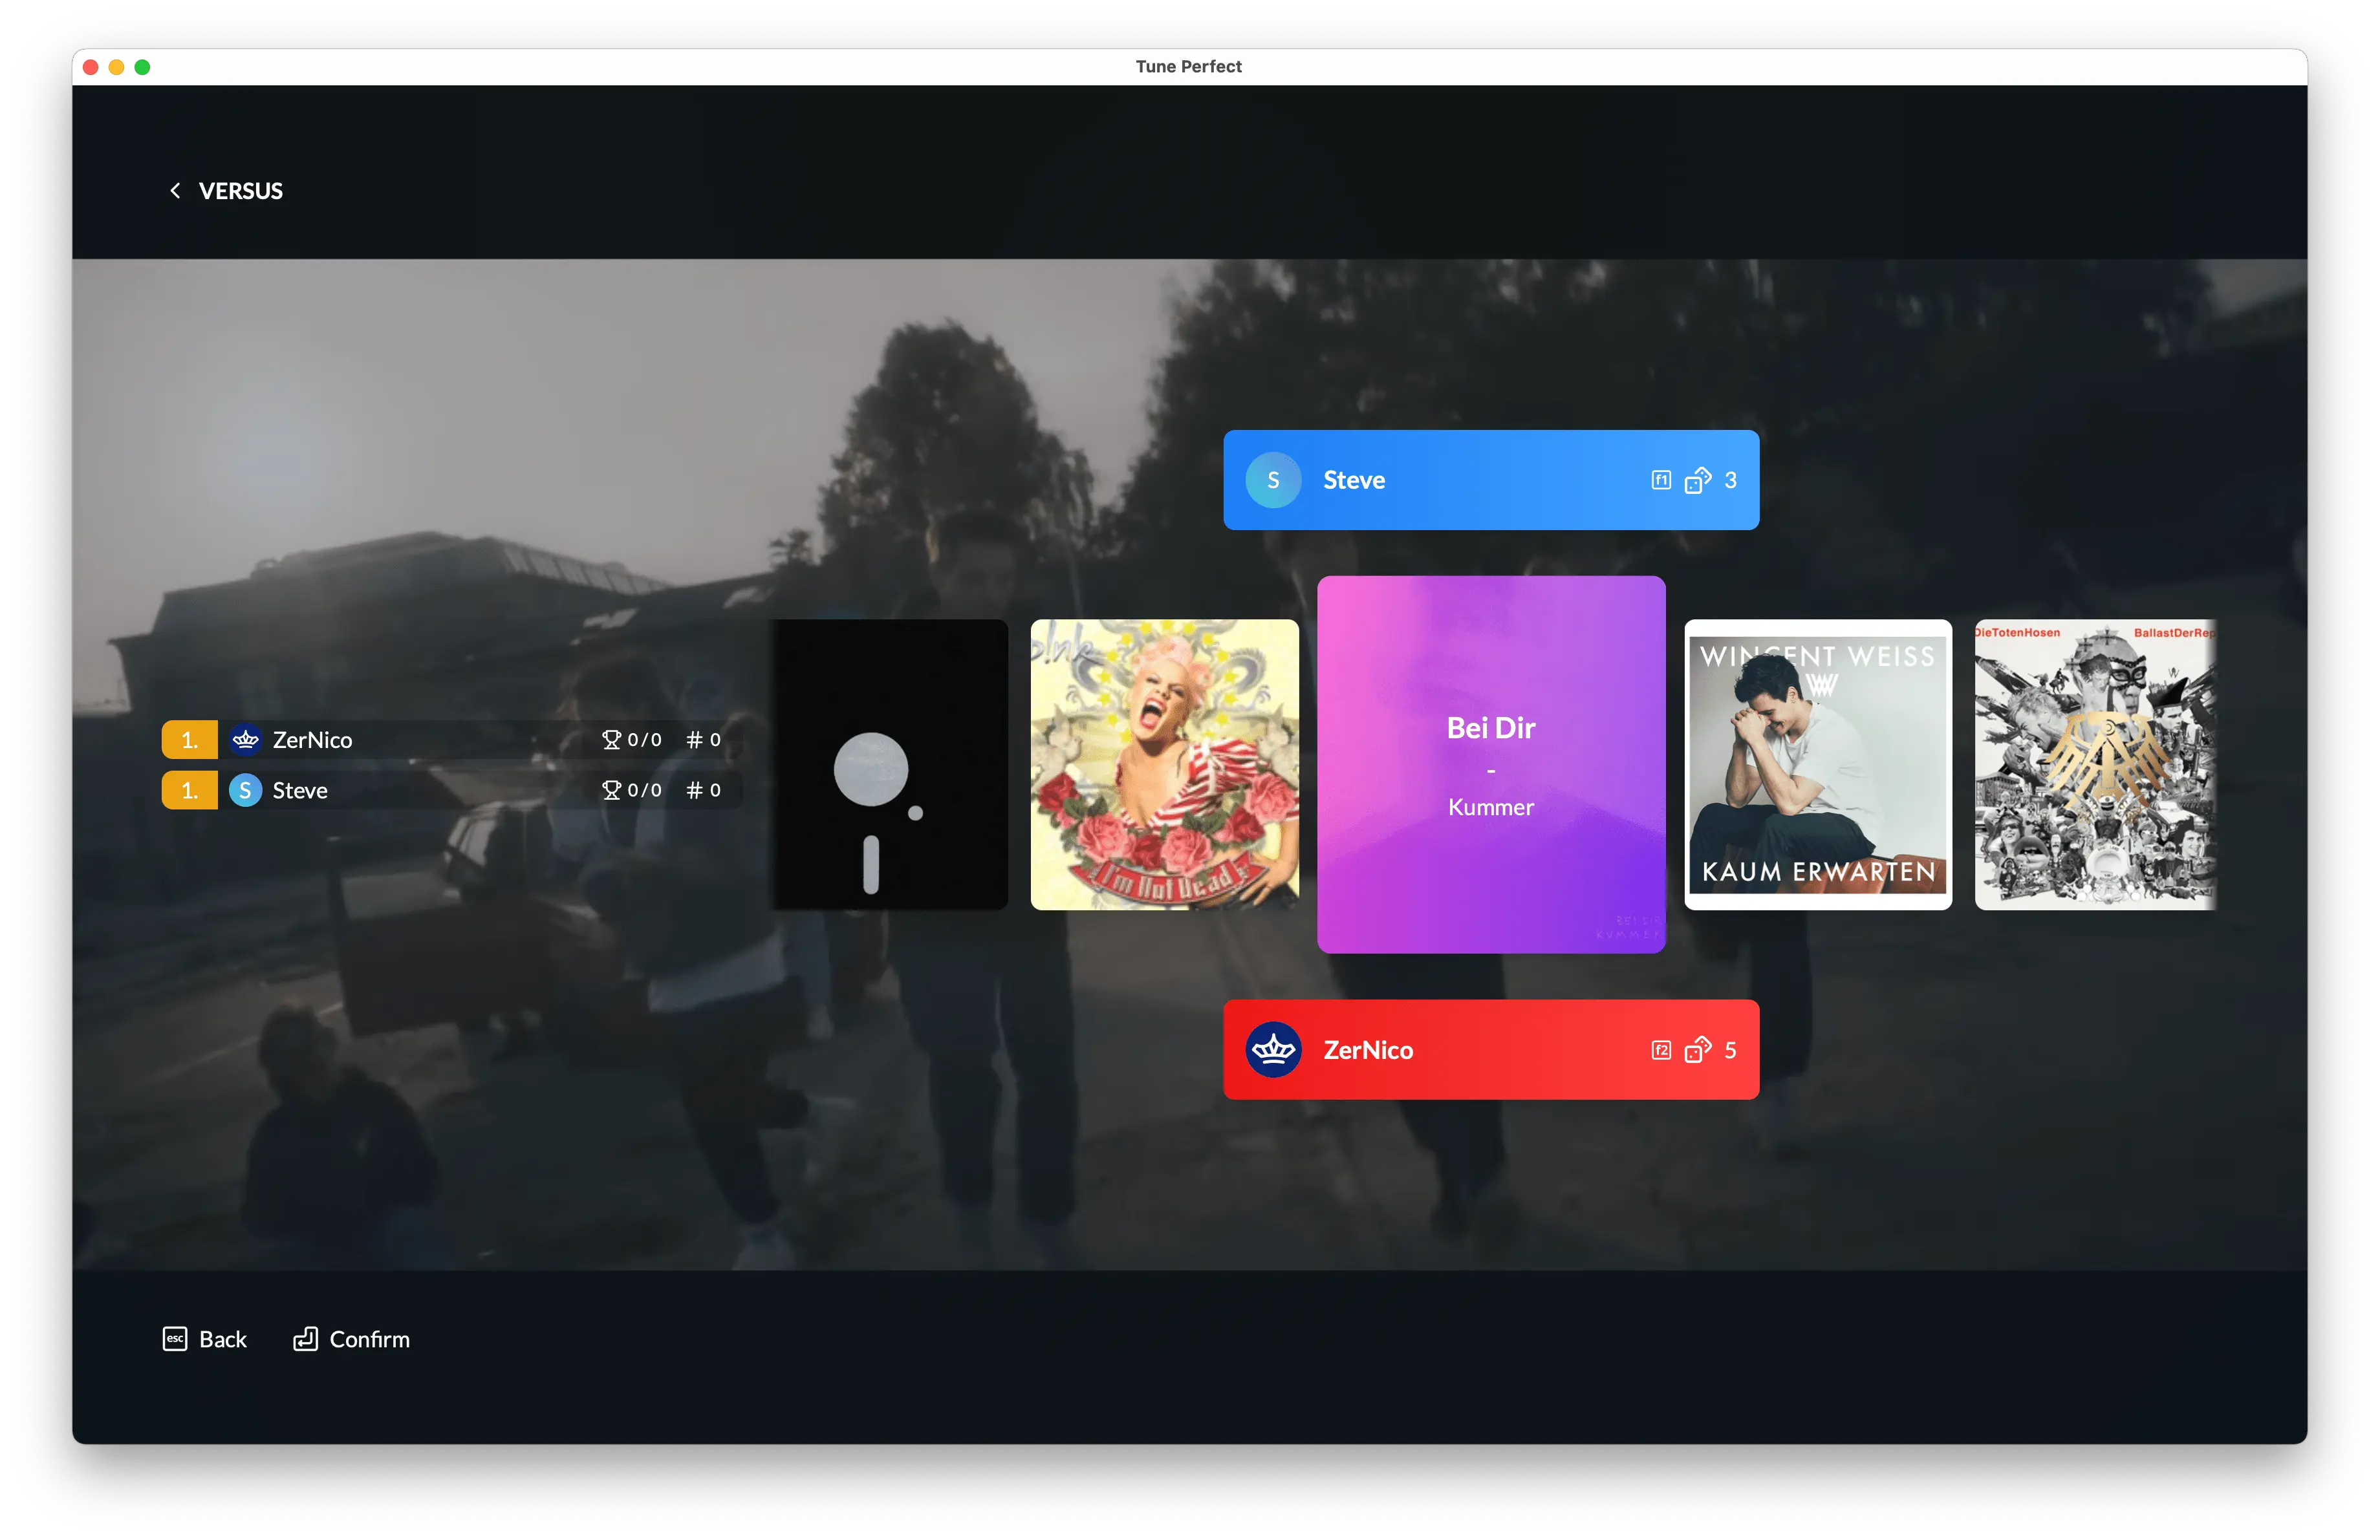The width and height of the screenshot is (2380, 1540).
Task: Click the Confirm button
Action: (x=351, y=1339)
